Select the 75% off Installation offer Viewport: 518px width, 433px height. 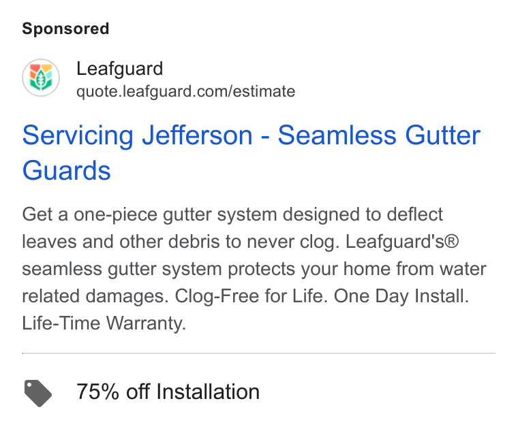[168, 391]
